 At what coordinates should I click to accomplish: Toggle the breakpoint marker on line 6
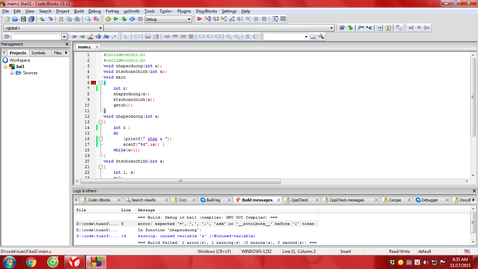(x=93, y=83)
